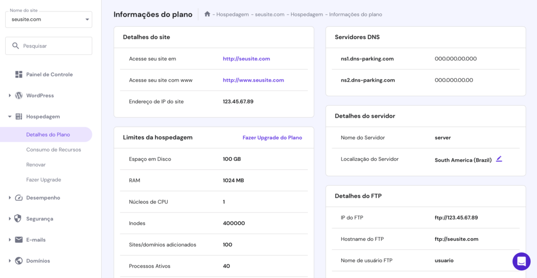Click the FTP username value usuario
The height and width of the screenshot is (278, 537).
444,260
